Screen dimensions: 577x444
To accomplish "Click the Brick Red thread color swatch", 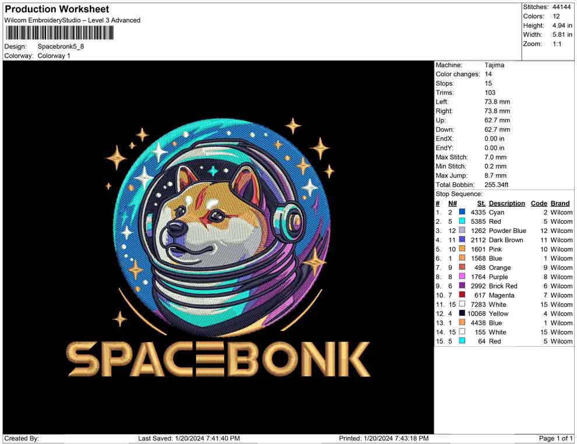I will tap(462, 286).
